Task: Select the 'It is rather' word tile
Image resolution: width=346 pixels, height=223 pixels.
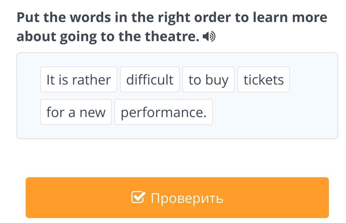Action: 78,80
